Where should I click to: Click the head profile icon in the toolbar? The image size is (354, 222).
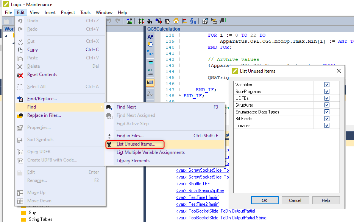(167, 21)
